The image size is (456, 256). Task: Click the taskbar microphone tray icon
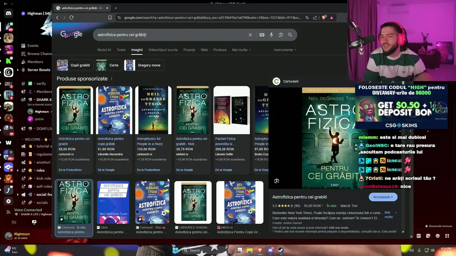tap(419, 250)
